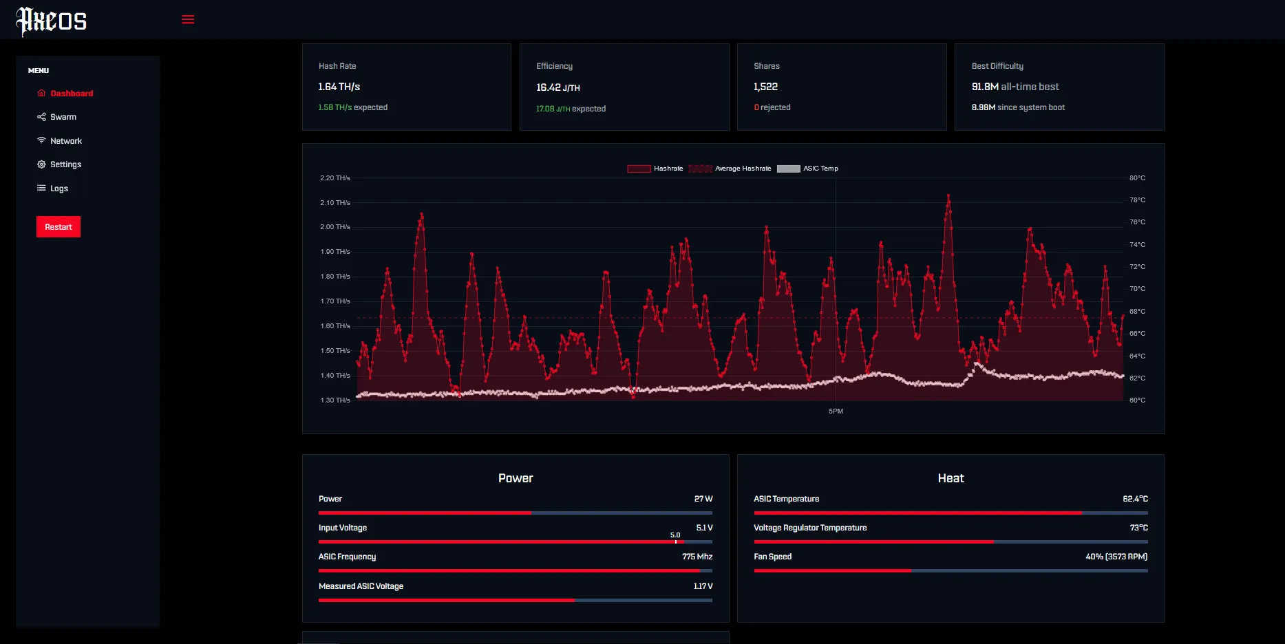The height and width of the screenshot is (644, 1285).
Task: Click the Fan Speed progress bar
Action: click(950, 570)
